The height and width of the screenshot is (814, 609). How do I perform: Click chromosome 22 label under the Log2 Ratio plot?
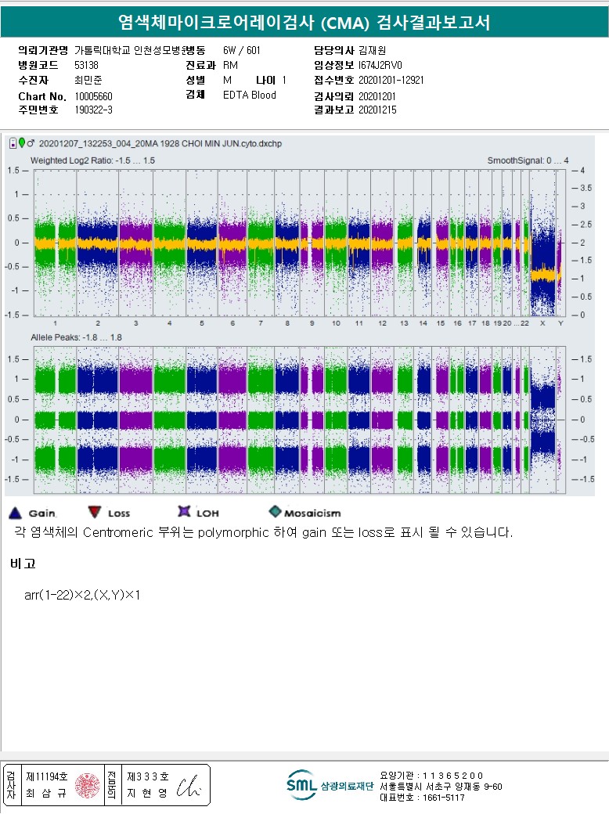(525, 323)
